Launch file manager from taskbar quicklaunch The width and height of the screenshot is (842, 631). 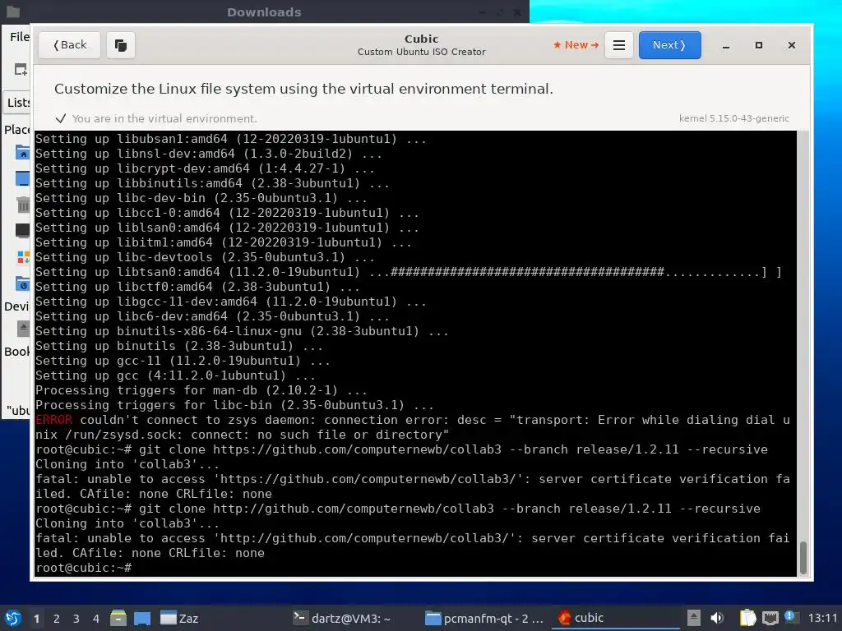tap(118, 618)
